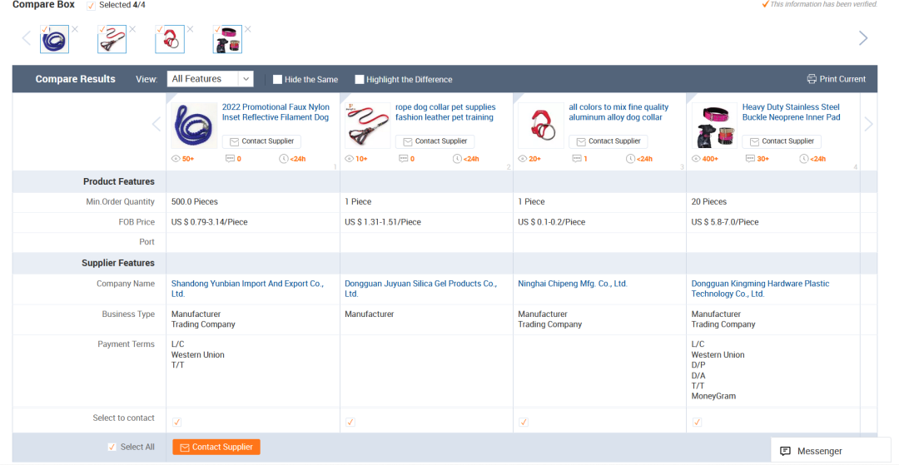The width and height of the screenshot is (899, 465).
Task: Click 500.0 Pieces minimum order cell
Action: pyautogui.click(x=194, y=201)
